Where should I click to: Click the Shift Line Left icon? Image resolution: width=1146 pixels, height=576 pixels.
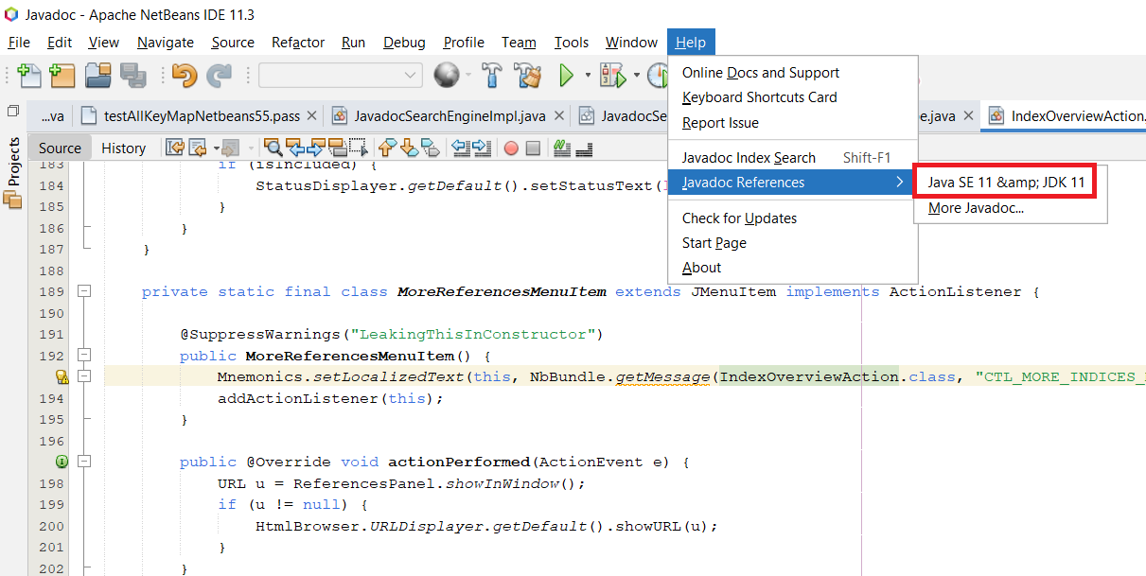point(461,148)
